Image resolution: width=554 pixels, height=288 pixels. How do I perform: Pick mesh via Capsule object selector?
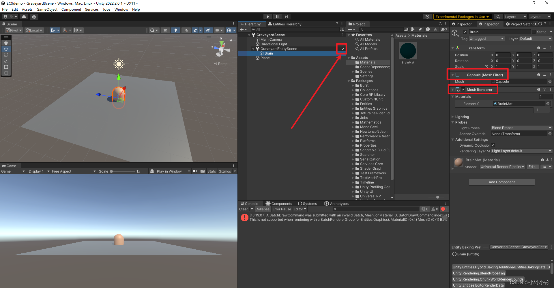point(550,82)
